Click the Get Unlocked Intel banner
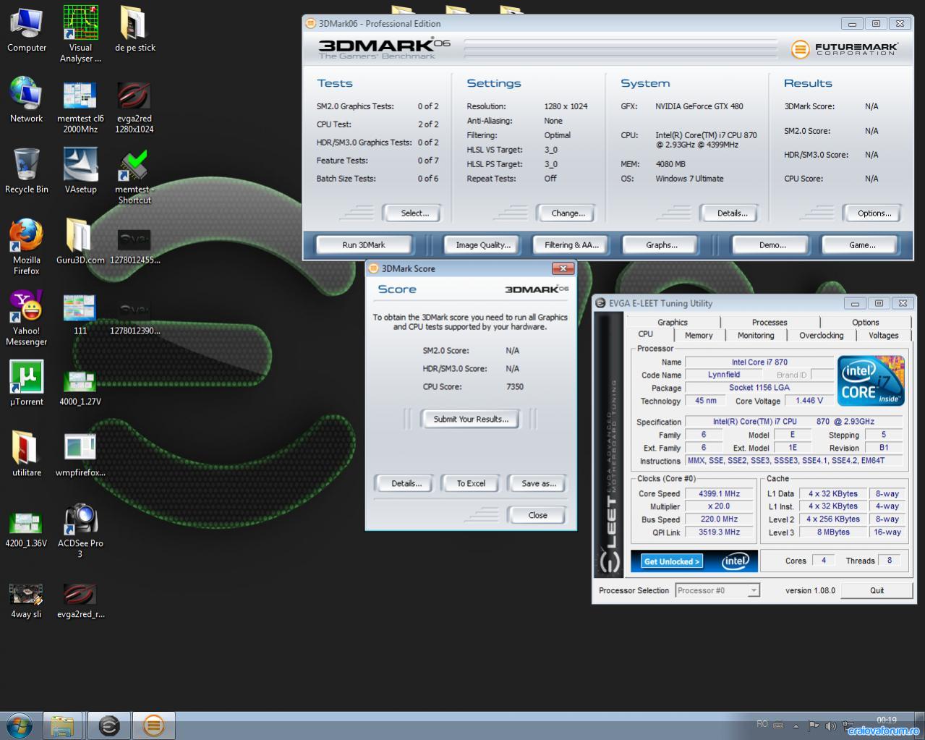This screenshot has width=925, height=740. point(694,561)
